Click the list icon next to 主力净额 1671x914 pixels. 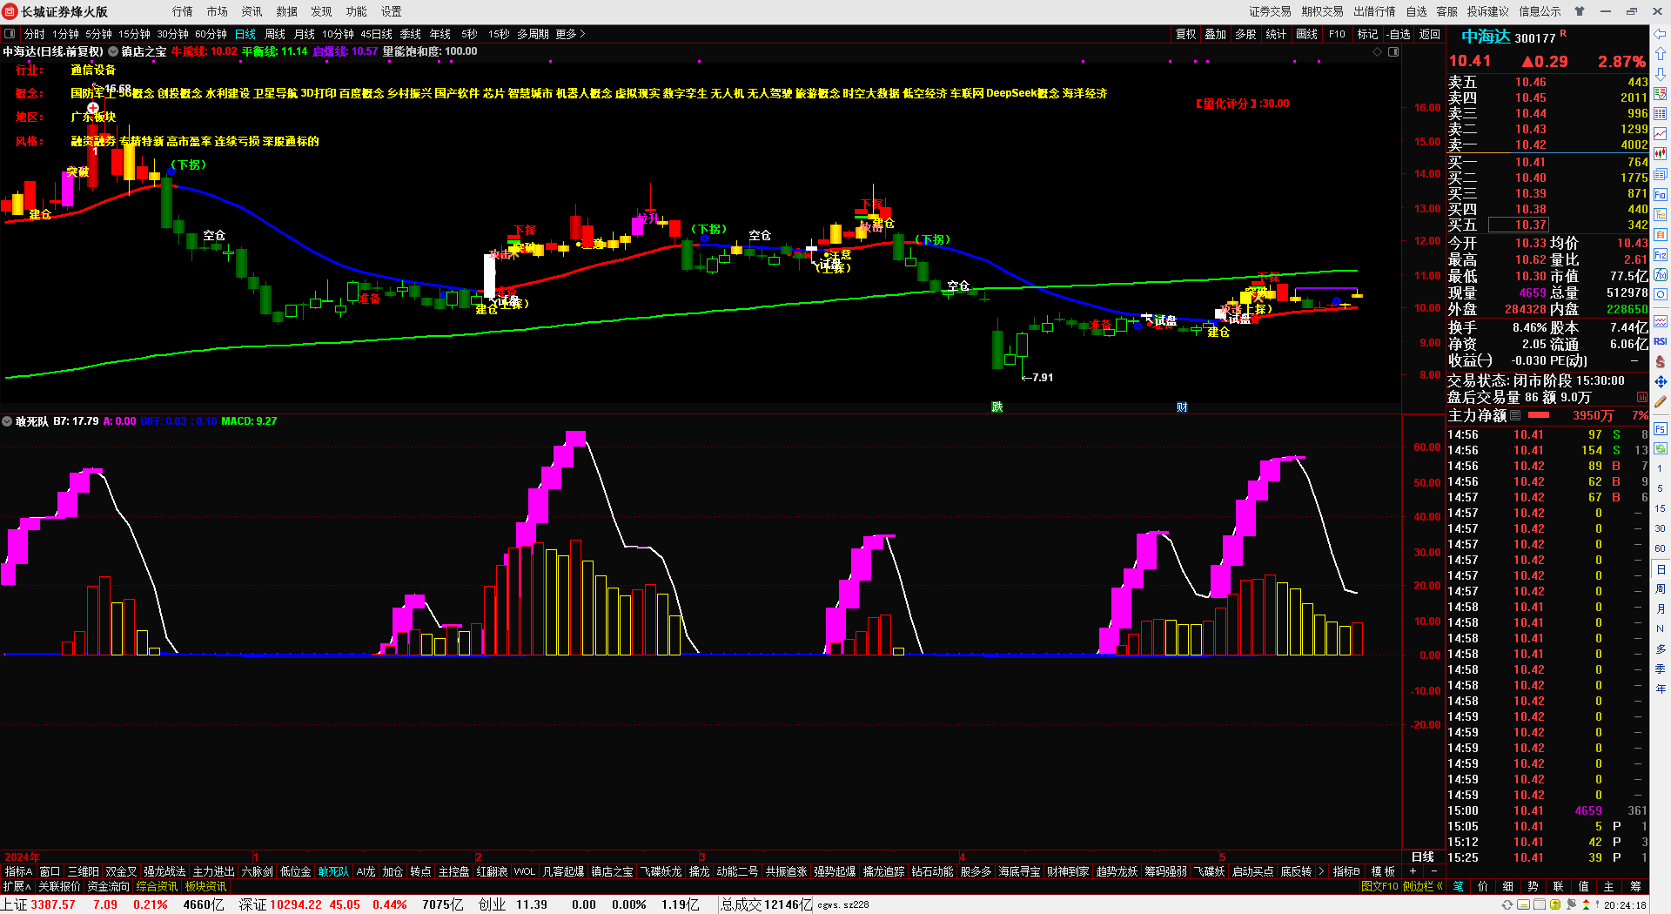click(x=1515, y=416)
